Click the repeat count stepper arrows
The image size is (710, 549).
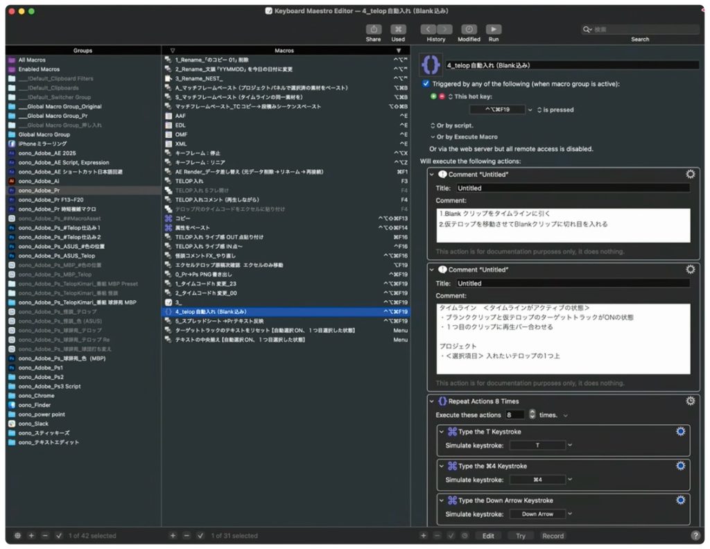(532, 415)
